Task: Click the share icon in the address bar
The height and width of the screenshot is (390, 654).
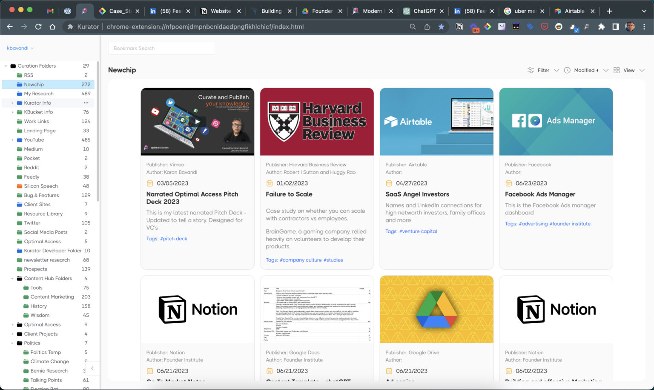Action: click(x=427, y=27)
